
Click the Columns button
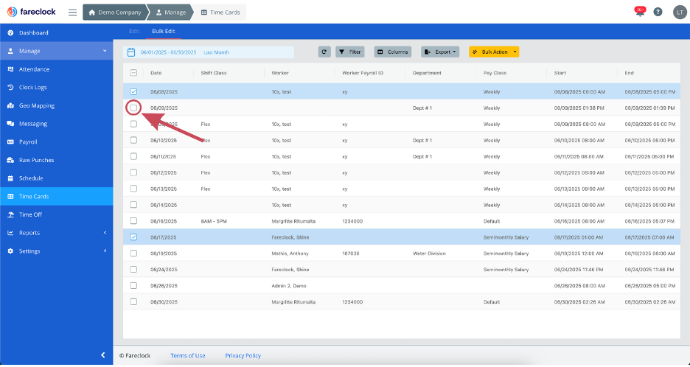click(x=393, y=52)
